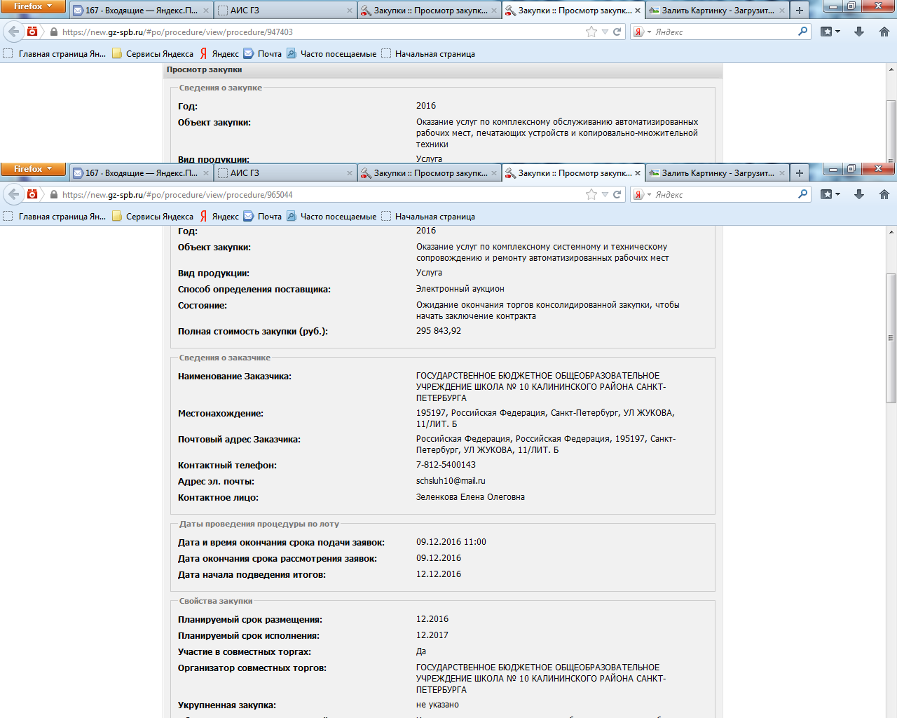Reload the page in the upper window

pyautogui.click(x=617, y=32)
